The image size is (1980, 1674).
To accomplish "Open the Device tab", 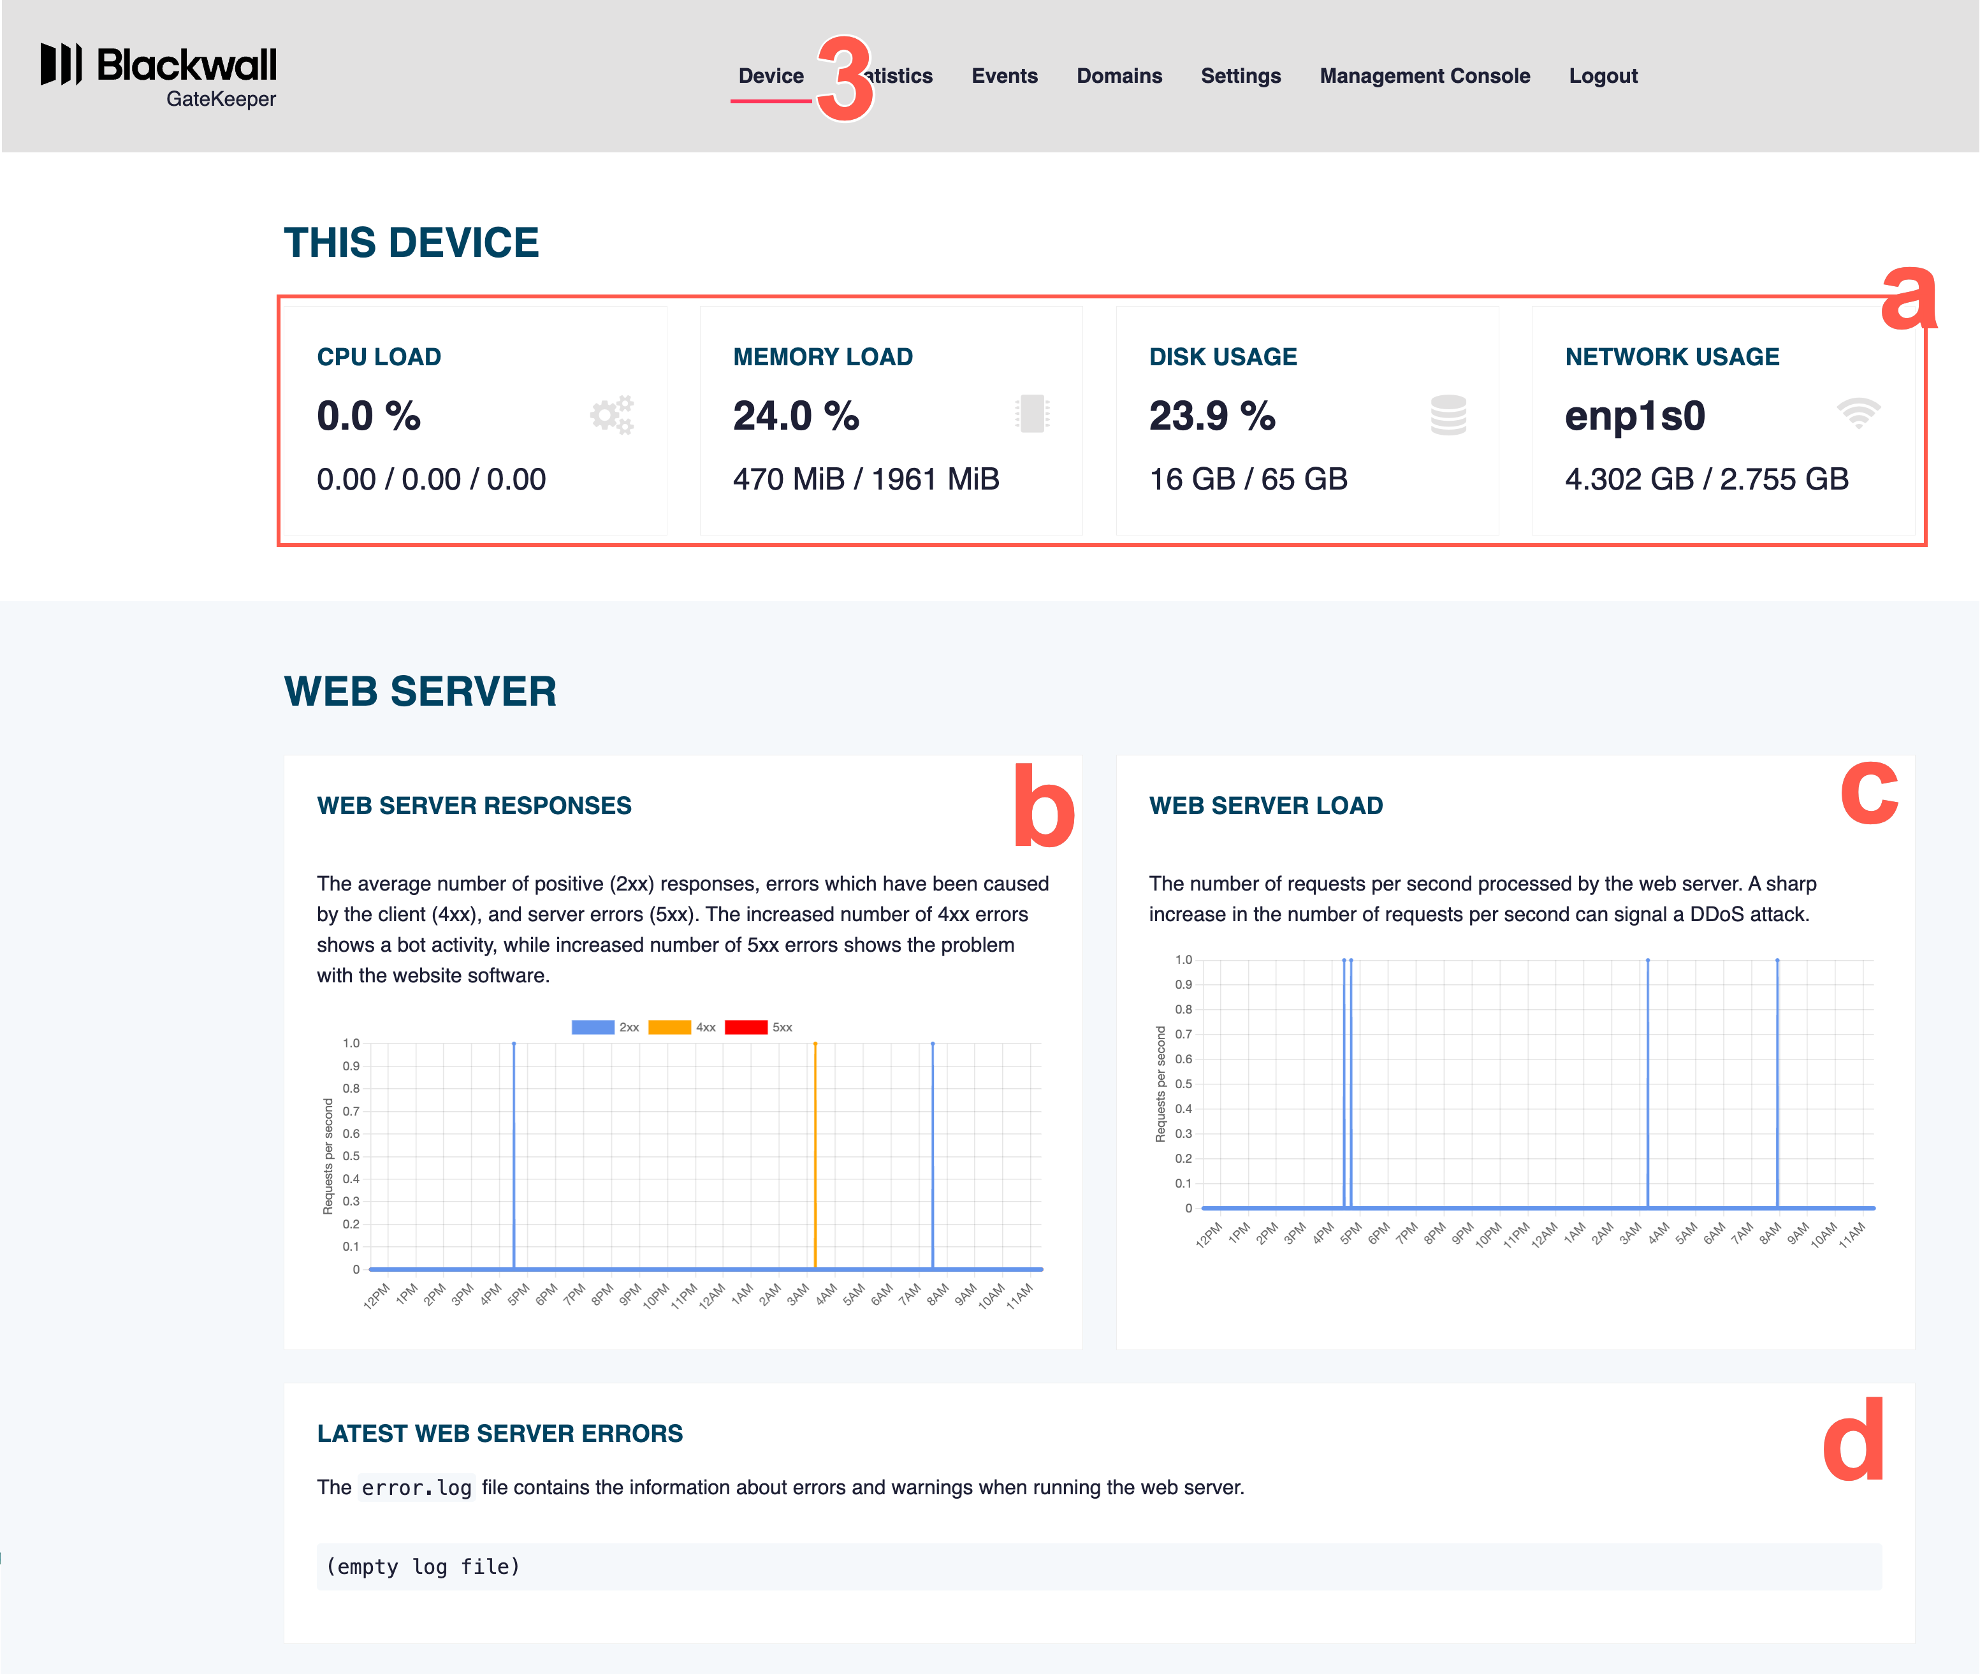I will tap(771, 76).
